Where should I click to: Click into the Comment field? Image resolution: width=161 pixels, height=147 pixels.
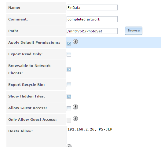92,19
